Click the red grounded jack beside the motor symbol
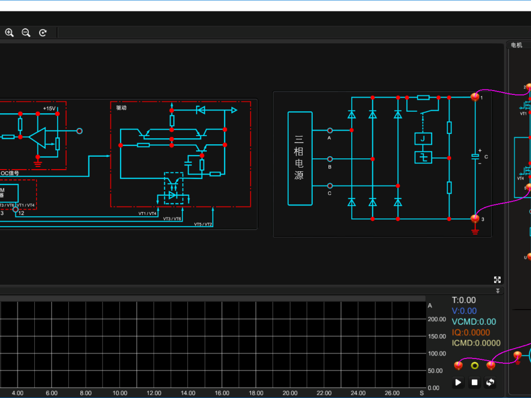Viewport: 531px width, 398px height. [x=517, y=355]
